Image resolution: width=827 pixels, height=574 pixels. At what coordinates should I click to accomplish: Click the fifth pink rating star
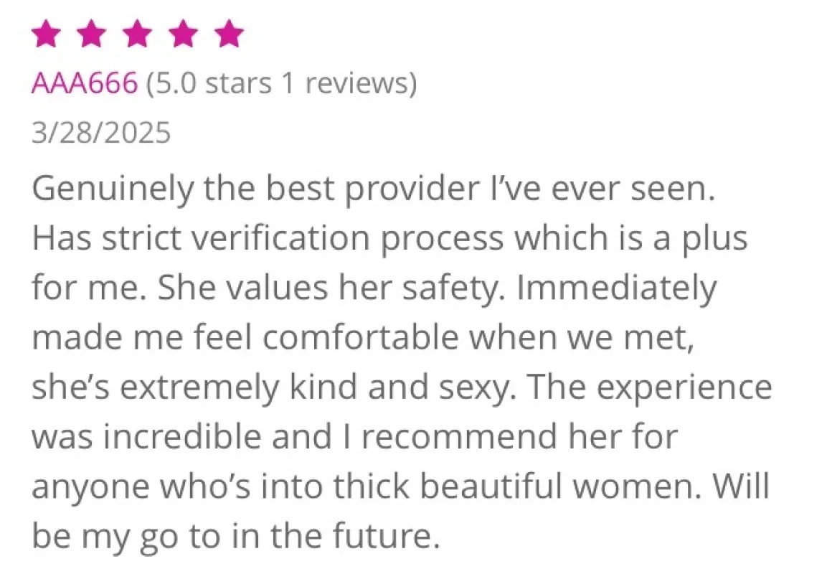(x=229, y=33)
